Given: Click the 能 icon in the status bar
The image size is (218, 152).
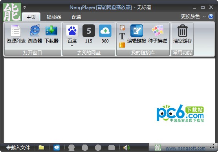Looking at the screenshot, I should [x=158, y=148].
